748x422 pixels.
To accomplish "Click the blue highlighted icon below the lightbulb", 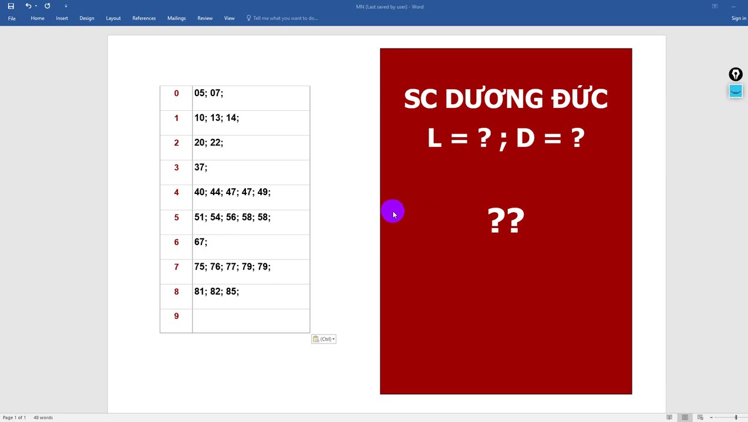I will pos(736,91).
